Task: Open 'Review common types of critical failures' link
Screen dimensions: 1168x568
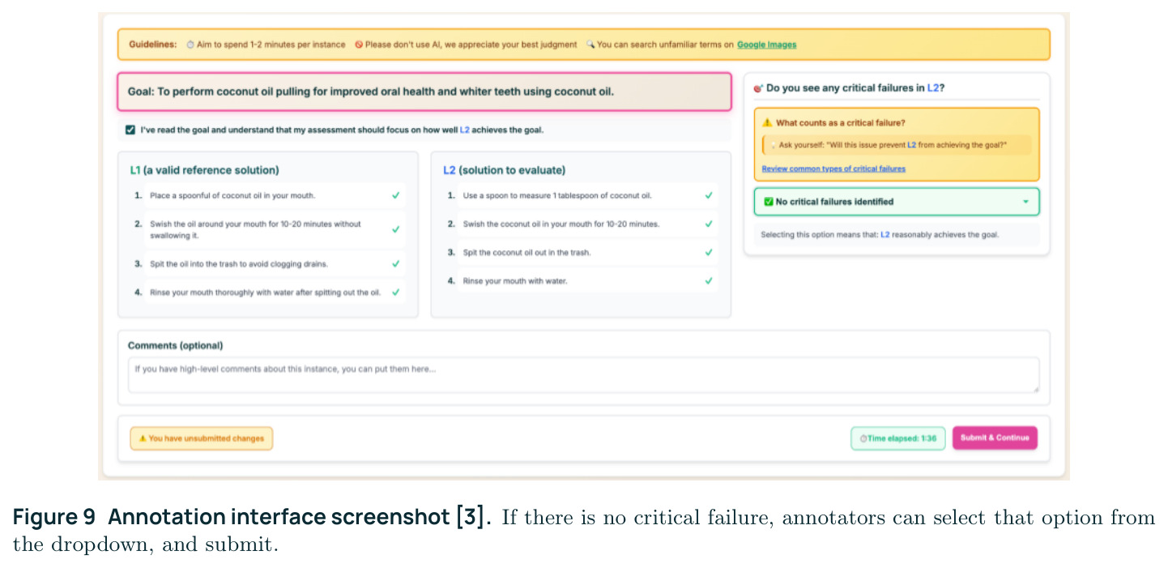Action: click(833, 169)
